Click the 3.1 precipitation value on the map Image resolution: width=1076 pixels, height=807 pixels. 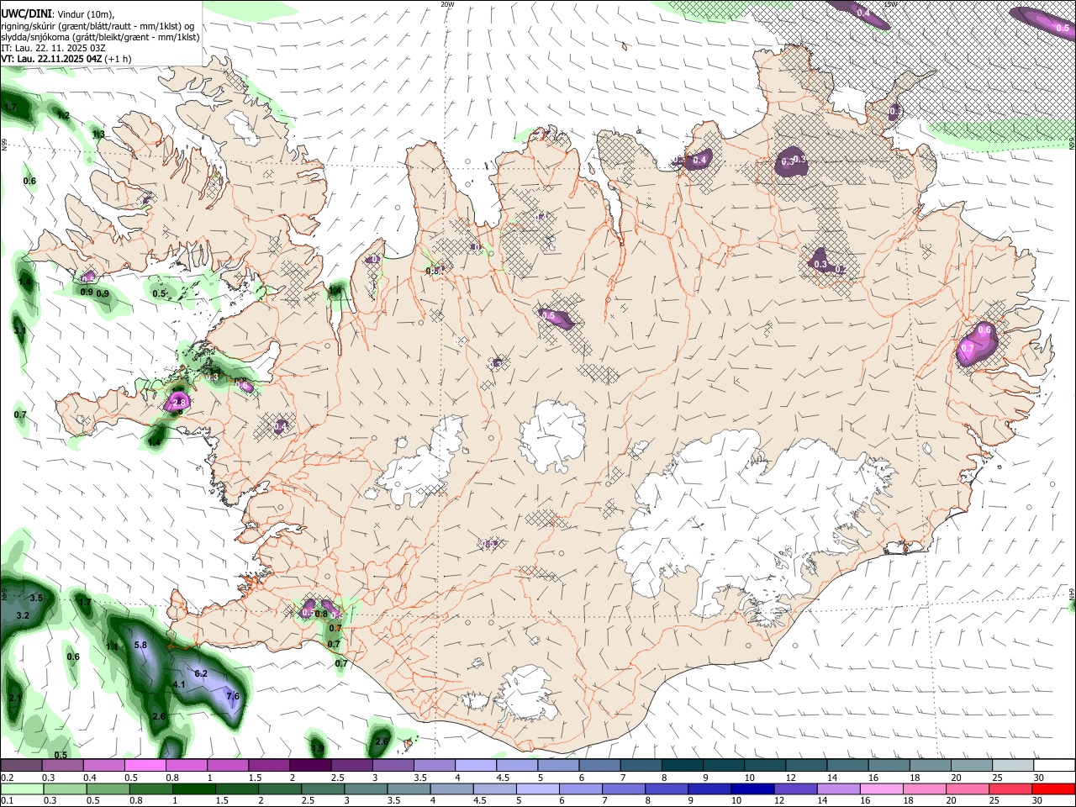point(20,330)
